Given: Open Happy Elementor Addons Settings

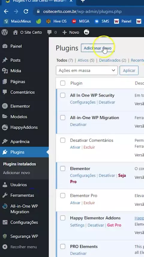Looking at the screenshot, I should [x=77, y=225].
